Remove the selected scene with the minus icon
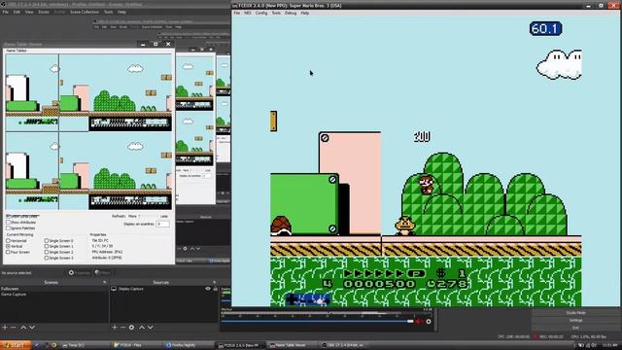 (13, 328)
